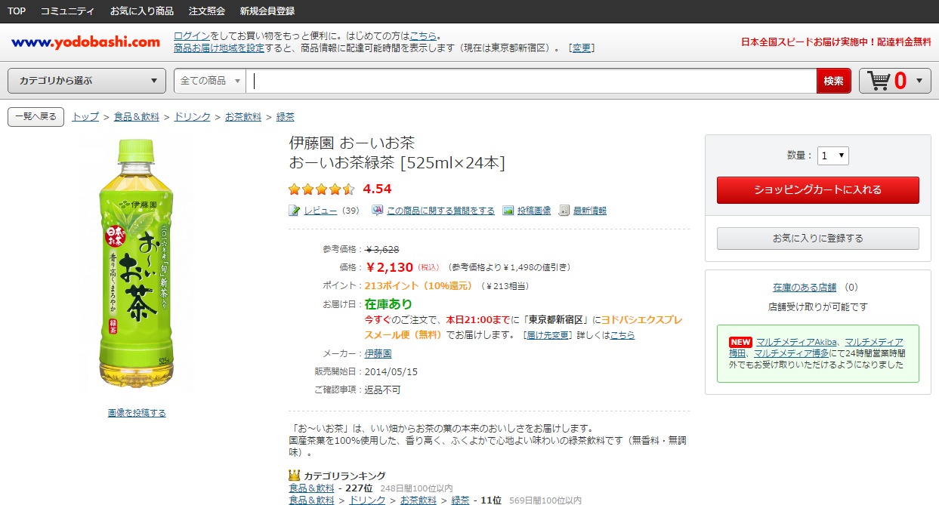Open the 数量 quantity select box
This screenshot has width=939, height=505.
(833, 156)
